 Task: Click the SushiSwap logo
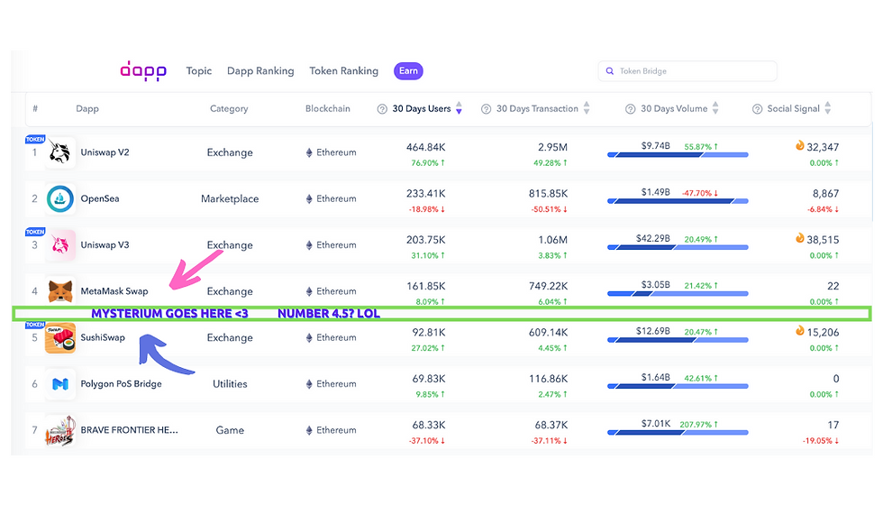(x=59, y=337)
